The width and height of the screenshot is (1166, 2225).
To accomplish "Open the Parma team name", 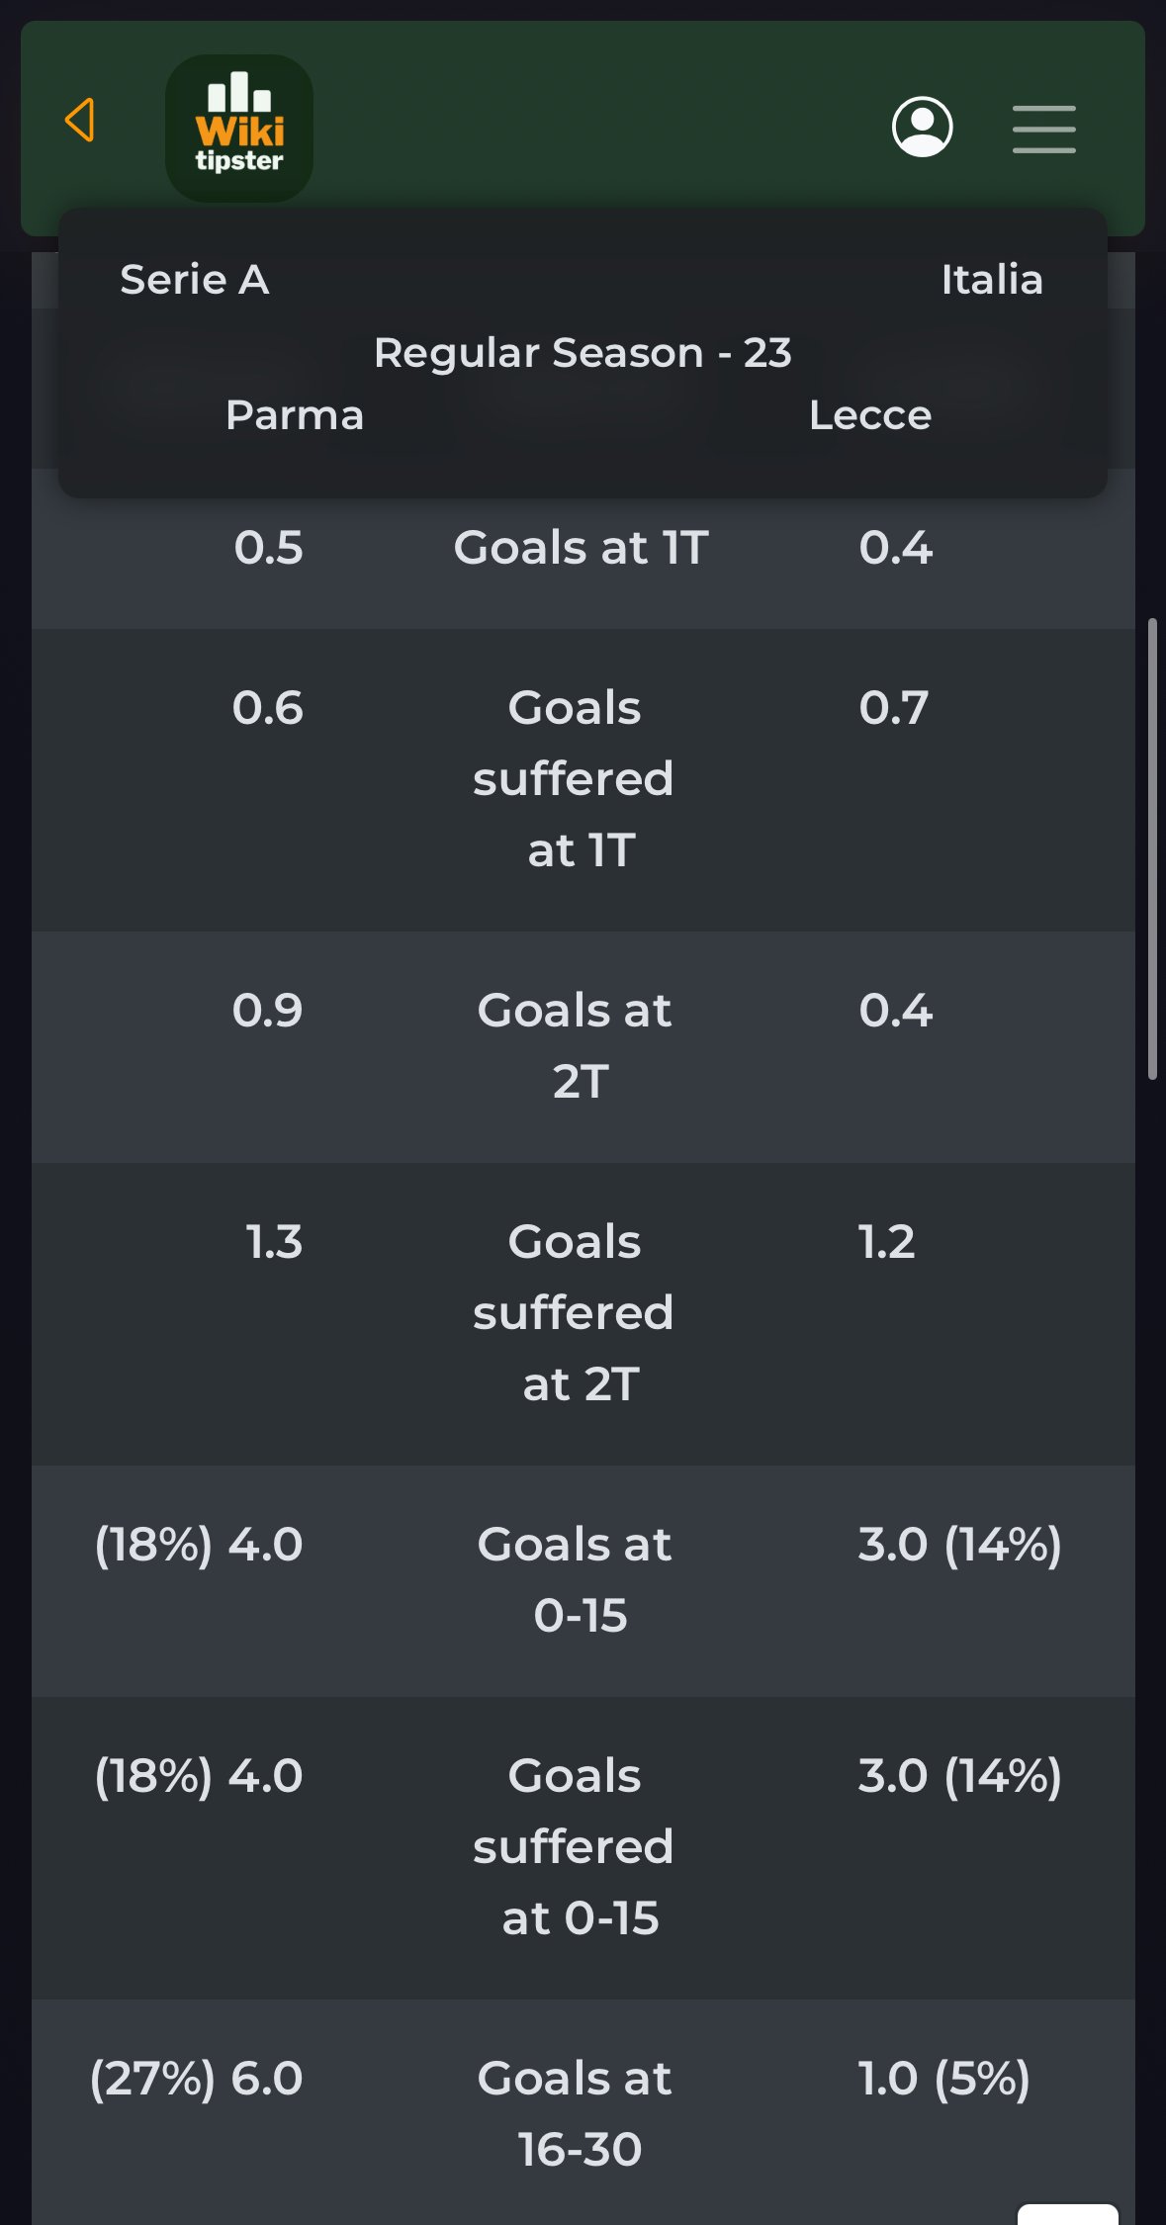I will tap(295, 415).
